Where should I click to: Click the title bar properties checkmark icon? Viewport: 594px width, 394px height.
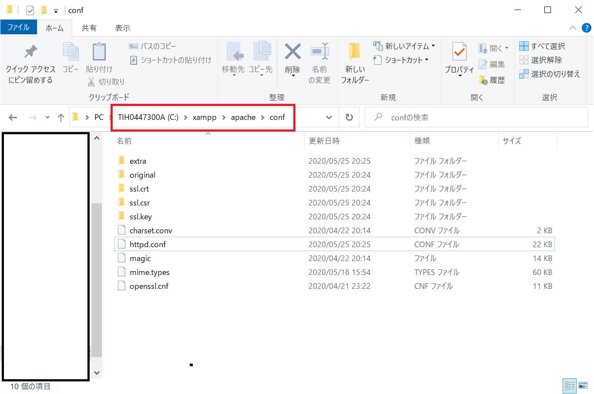click(30, 10)
